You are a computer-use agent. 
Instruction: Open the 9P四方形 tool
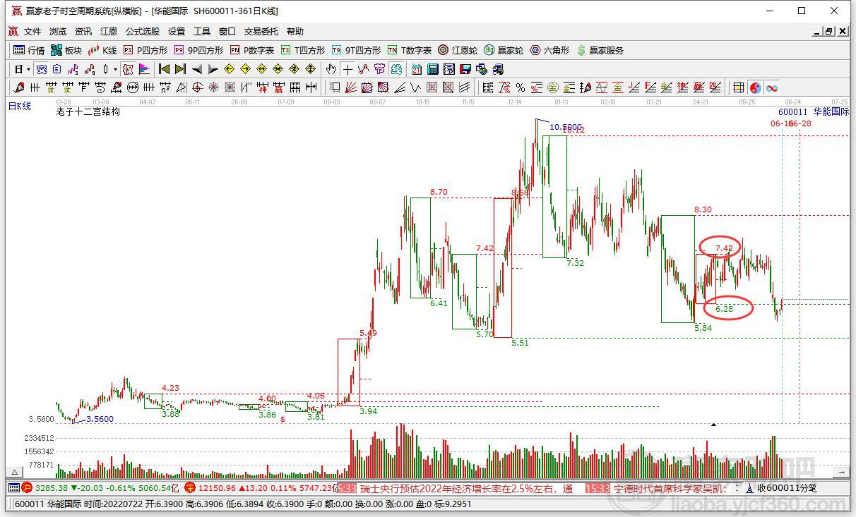[x=198, y=50]
